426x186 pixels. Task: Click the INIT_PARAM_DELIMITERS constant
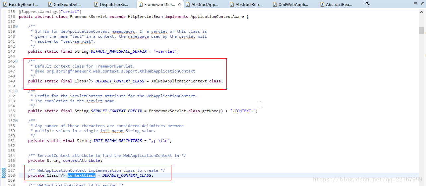[x=117, y=141]
